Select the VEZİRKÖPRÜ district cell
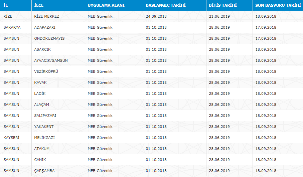303x177 pixels. click(x=46, y=71)
